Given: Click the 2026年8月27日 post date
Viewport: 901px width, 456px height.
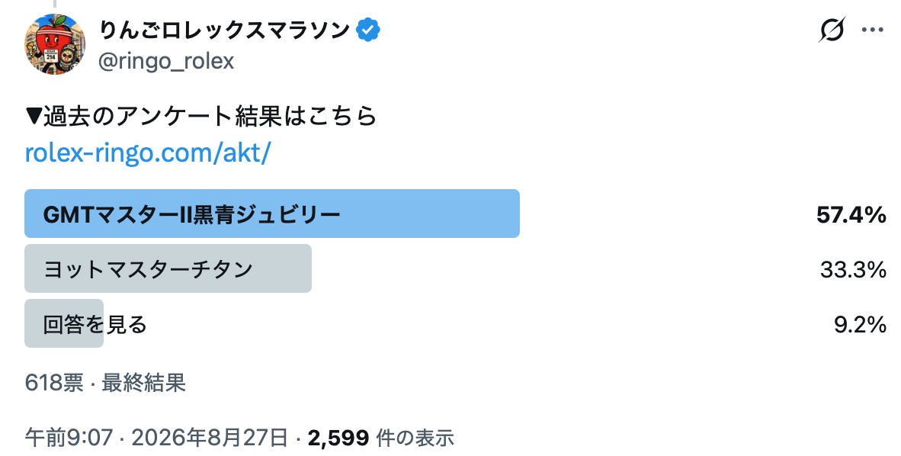Looking at the screenshot, I should coord(210,438).
